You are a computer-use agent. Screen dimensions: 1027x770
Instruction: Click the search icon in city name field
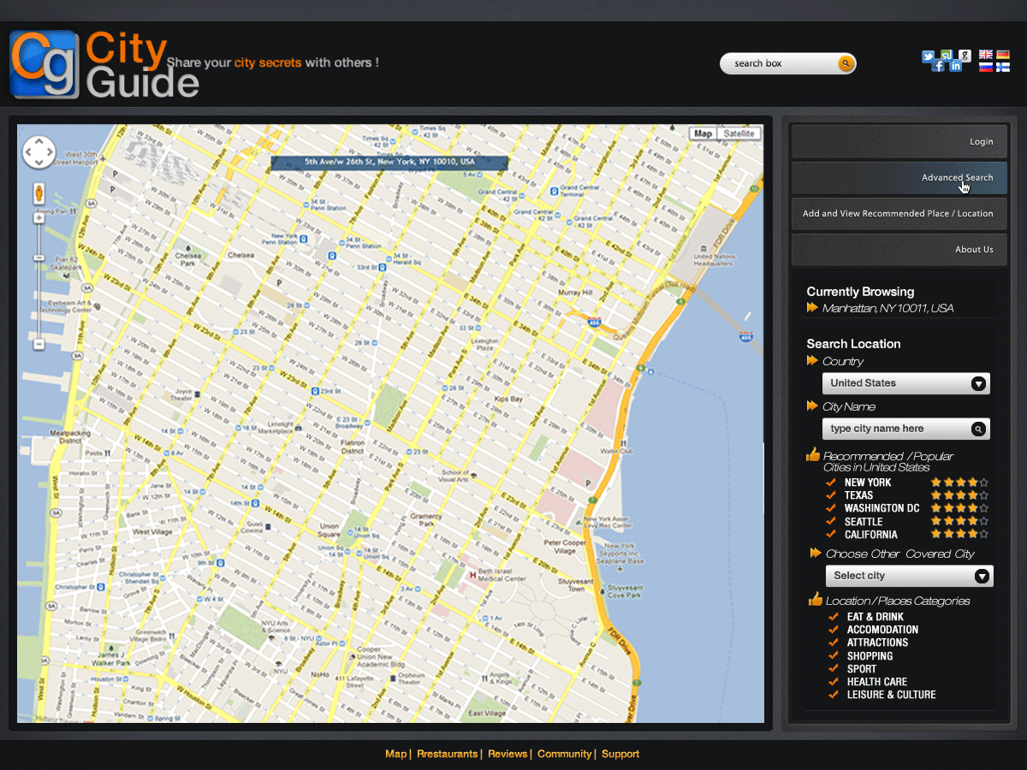pos(978,429)
